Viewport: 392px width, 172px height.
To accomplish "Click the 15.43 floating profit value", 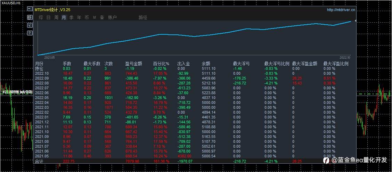I will tap(297, 83).
